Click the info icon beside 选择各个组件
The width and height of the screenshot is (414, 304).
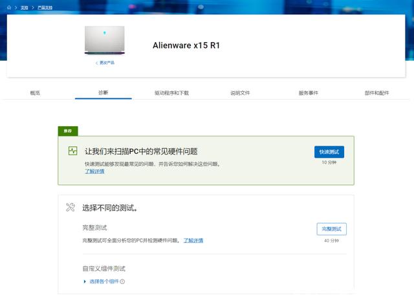(122, 281)
